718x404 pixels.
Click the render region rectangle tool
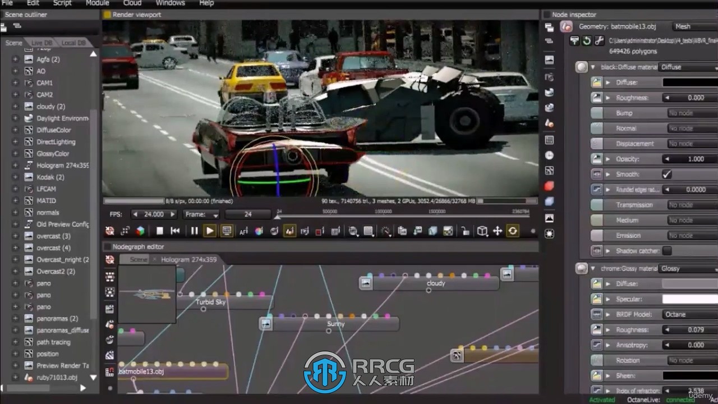tap(369, 231)
